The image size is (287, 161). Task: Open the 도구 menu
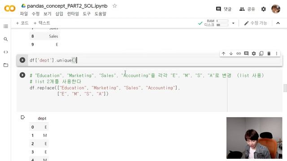tap(87, 14)
